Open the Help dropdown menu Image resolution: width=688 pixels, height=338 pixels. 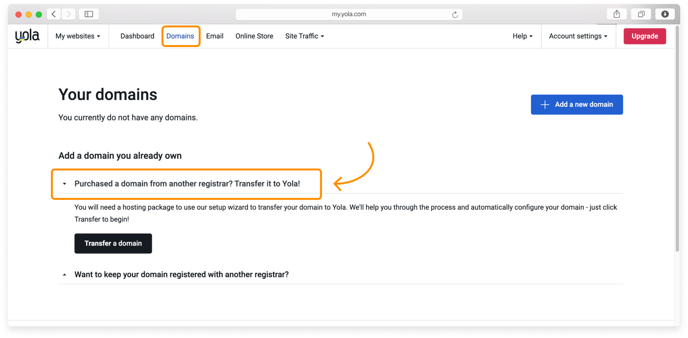click(523, 36)
